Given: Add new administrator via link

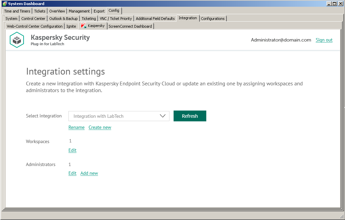Looking at the screenshot, I should point(89,173).
